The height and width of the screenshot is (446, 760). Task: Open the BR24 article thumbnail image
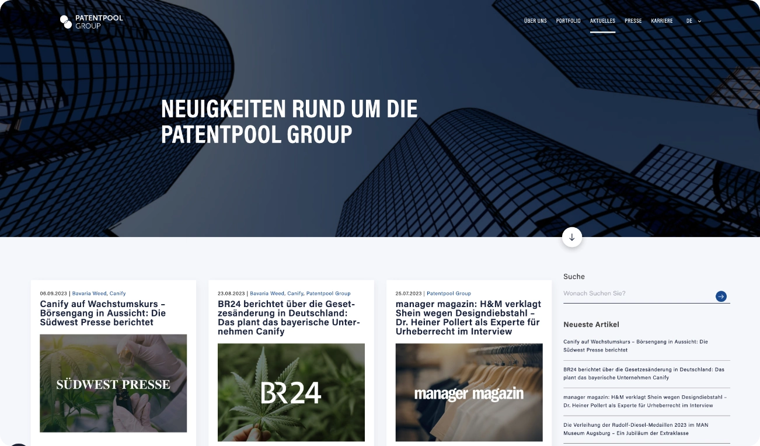click(x=291, y=392)
